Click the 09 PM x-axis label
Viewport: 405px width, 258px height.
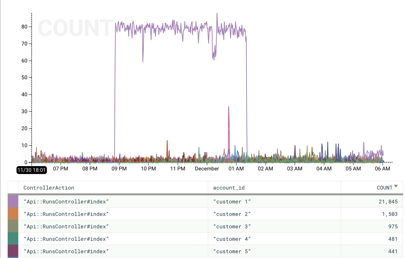tap(119, 169)
